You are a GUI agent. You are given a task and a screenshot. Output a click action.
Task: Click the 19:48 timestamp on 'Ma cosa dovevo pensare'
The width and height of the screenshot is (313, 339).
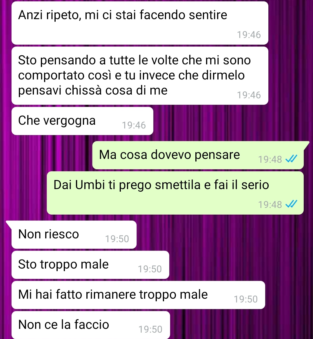[x=270, y=159]
